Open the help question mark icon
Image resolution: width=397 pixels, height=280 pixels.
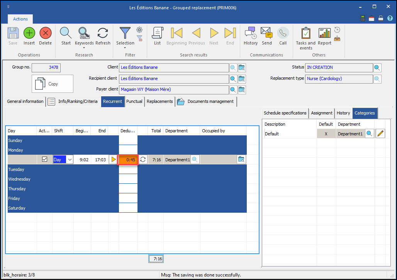[390, 18]
